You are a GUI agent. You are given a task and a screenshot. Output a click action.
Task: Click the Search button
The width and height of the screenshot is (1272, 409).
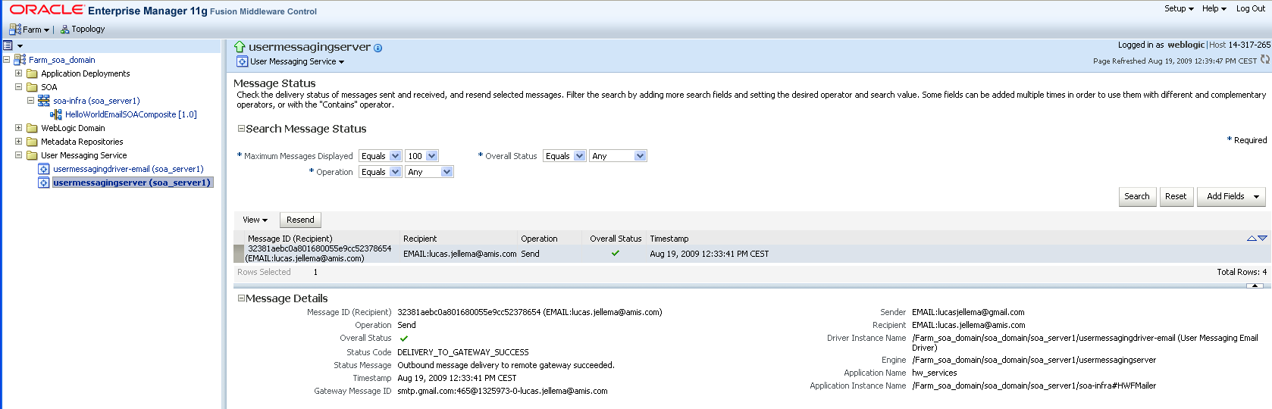point(1136,196)
